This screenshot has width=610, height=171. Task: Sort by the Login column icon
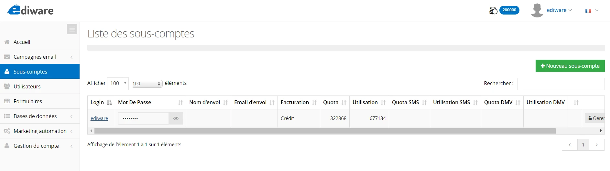click(109, 103)
